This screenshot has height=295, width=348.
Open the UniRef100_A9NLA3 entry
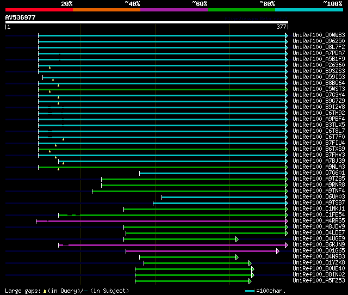click(319, 167)
